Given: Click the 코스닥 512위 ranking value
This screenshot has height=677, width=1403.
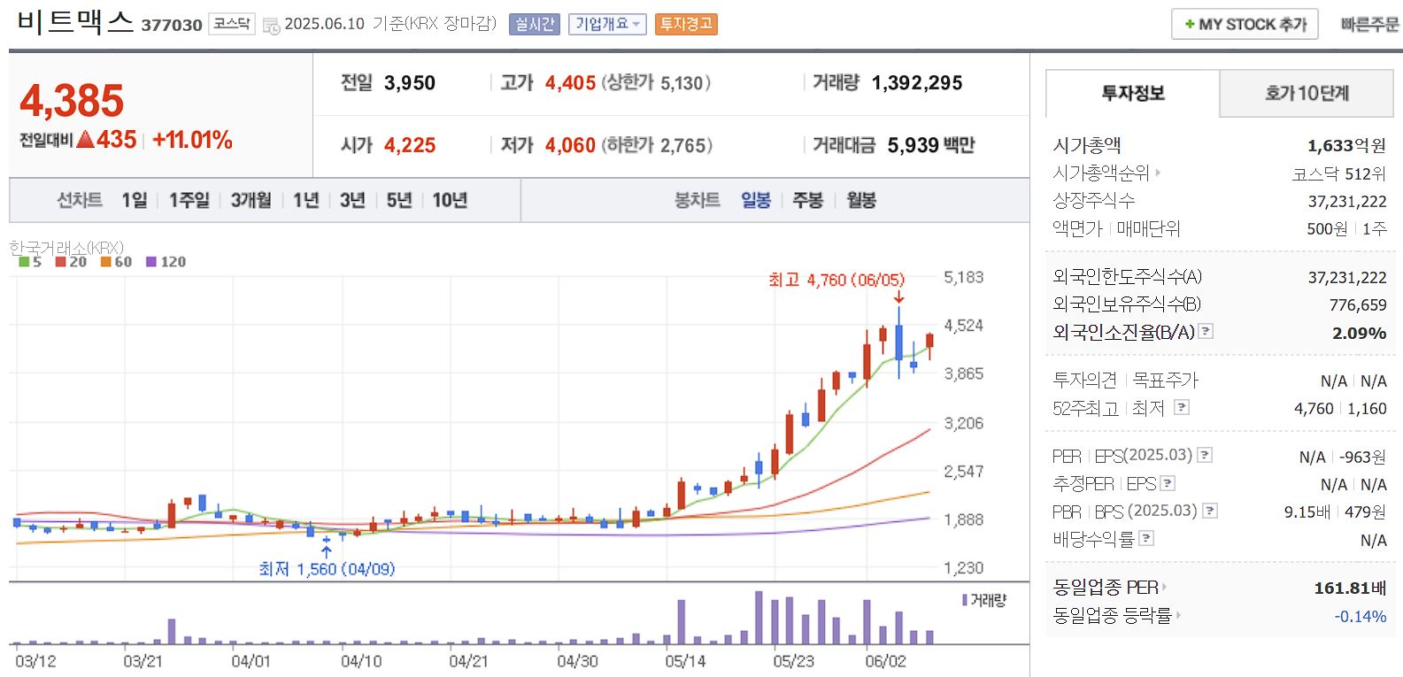Looking at the screenshot, I should (1339, 174).
